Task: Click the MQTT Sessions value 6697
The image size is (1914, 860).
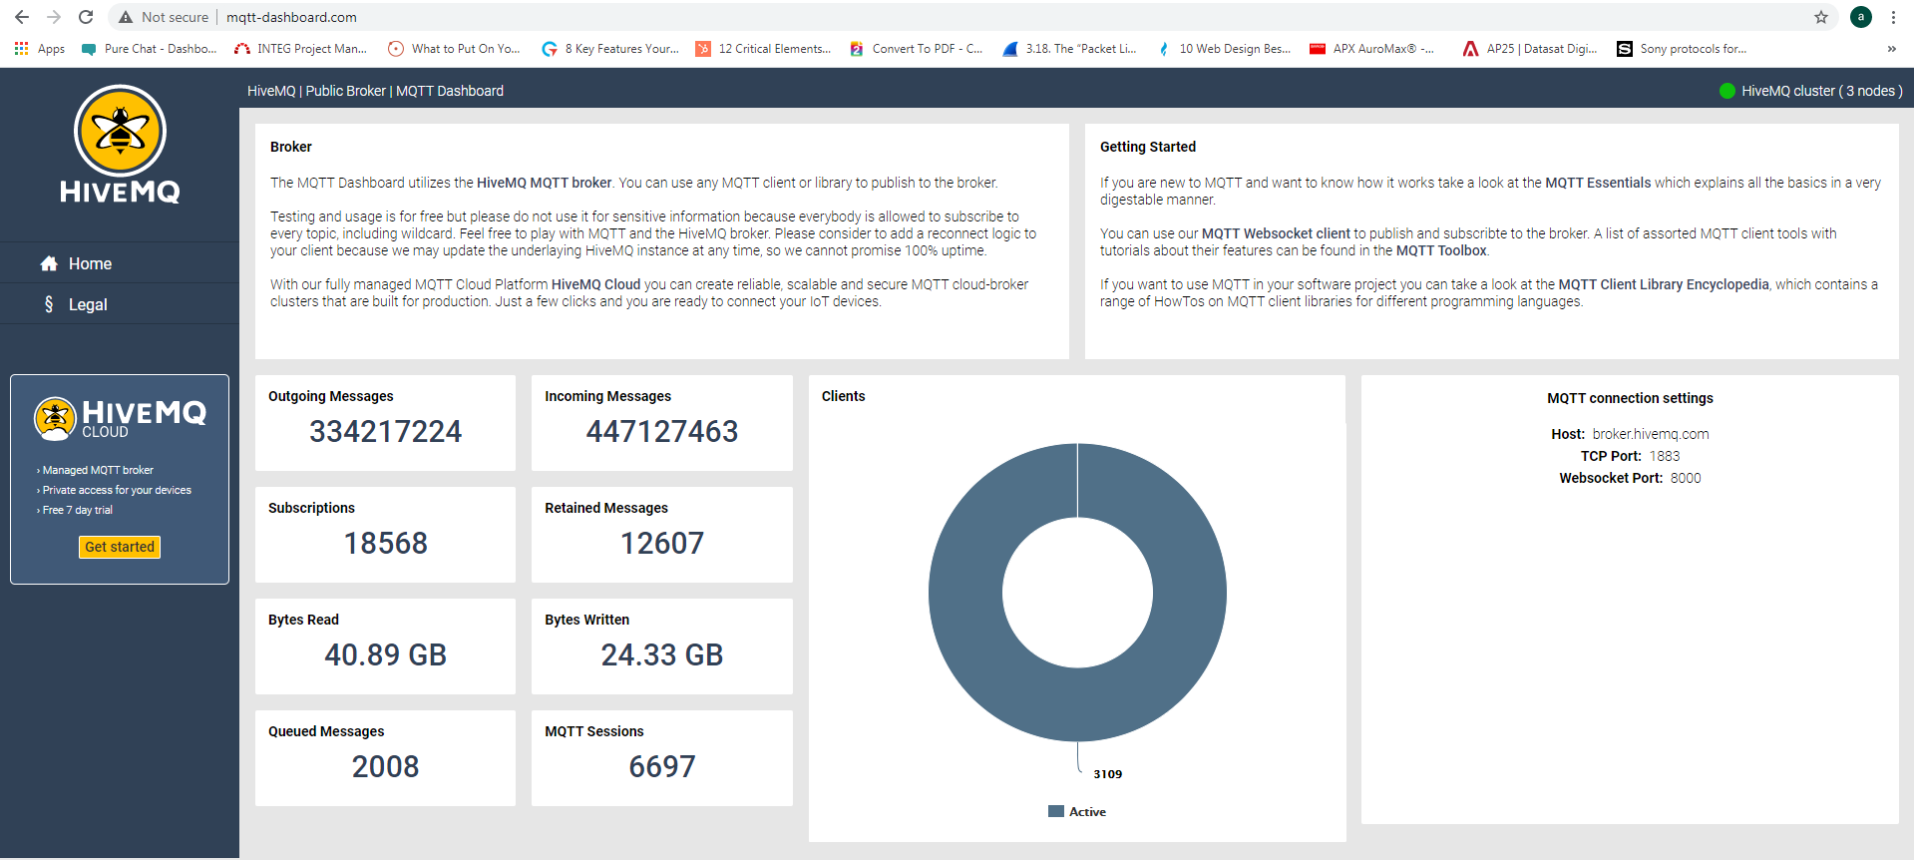Action: [662, 767]
